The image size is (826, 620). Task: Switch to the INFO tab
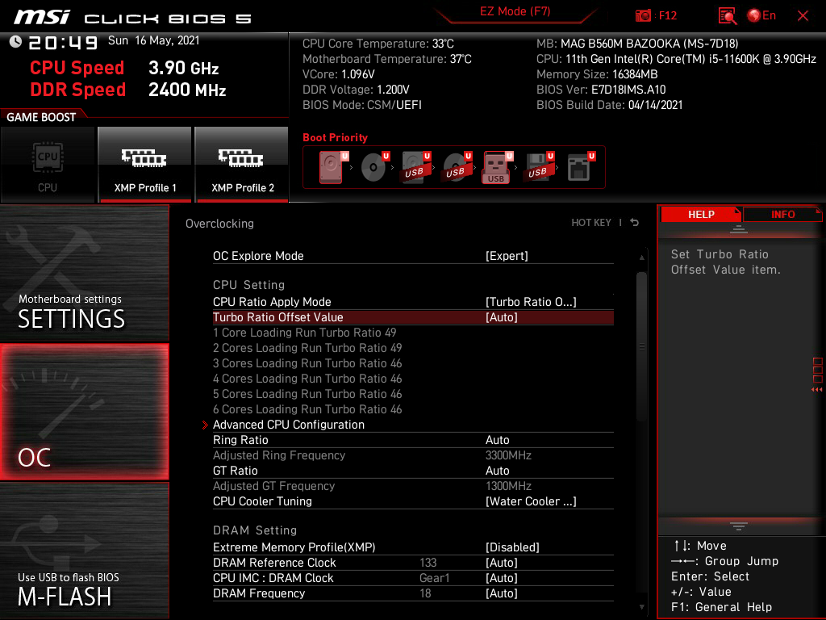782,215
